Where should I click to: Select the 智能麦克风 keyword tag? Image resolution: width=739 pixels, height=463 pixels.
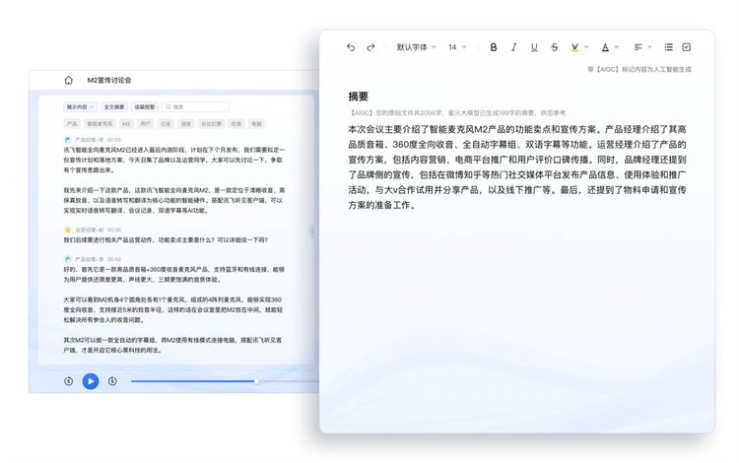pyautogui.click(x=100, y=124)
